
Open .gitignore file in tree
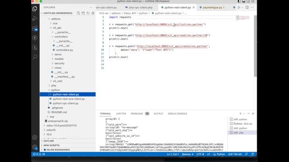tap(57, 108)
